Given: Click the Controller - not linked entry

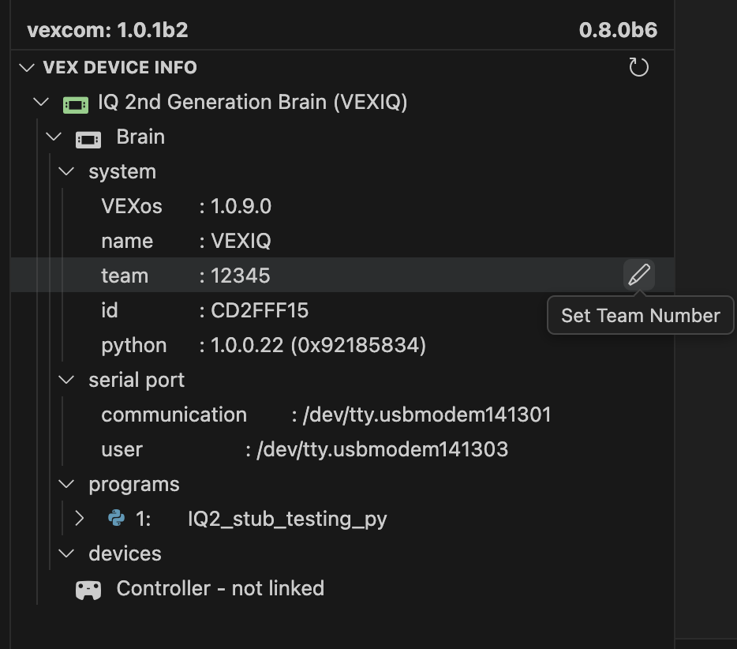Looking at the screenshot, I should coord(220,588).
